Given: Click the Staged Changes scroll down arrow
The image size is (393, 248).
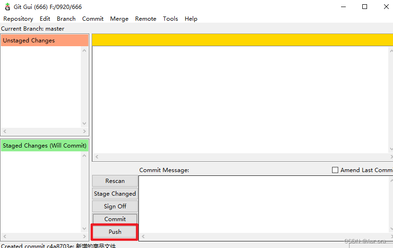Looking at the screenshot, I should coord(84,229).
